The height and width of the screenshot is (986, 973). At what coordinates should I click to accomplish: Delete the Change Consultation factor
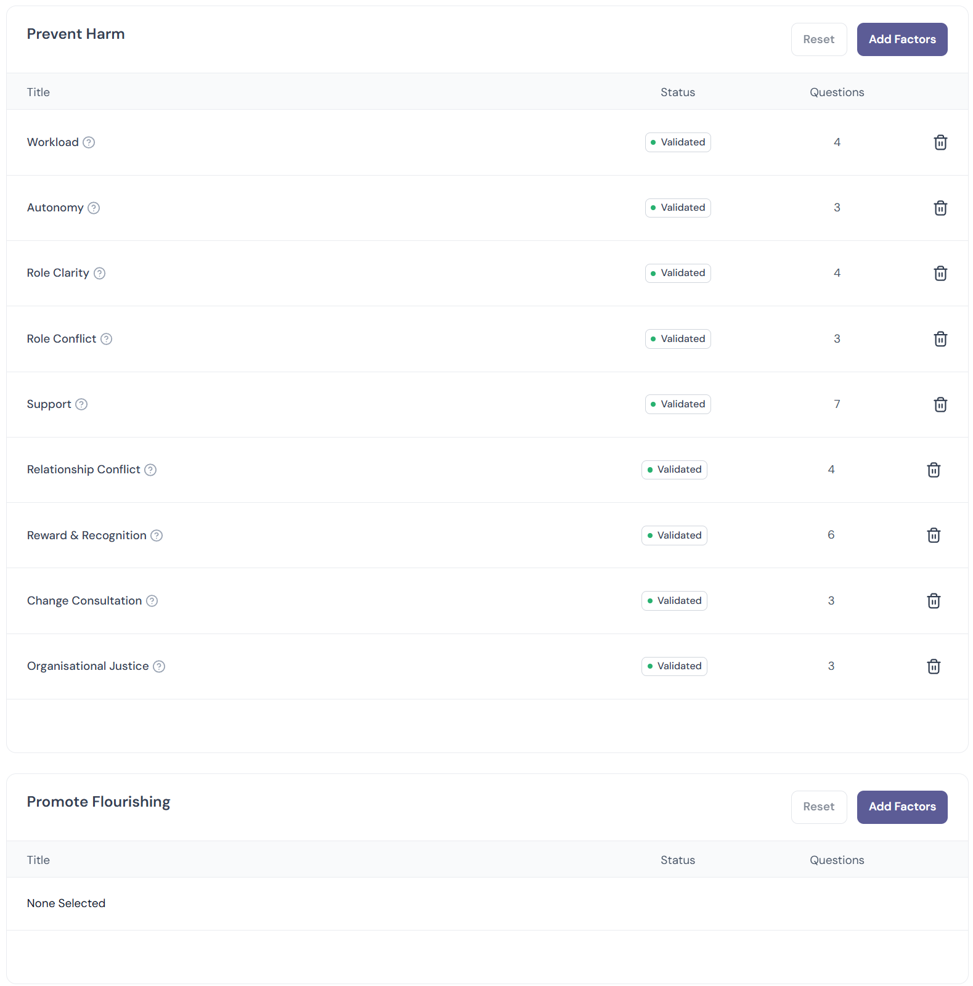point(934,601)
